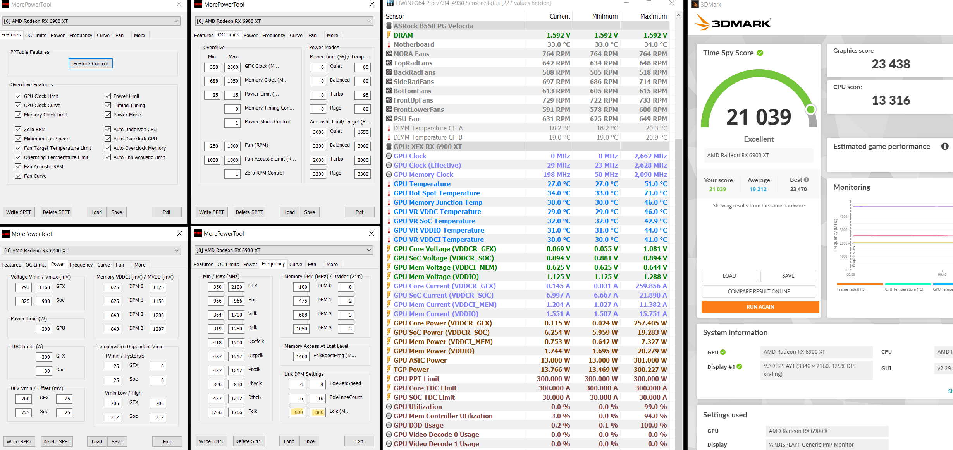Toggle the Fan Target Temperature Limit checkbox
Screen dimensions: 953x450
[18, 148]
